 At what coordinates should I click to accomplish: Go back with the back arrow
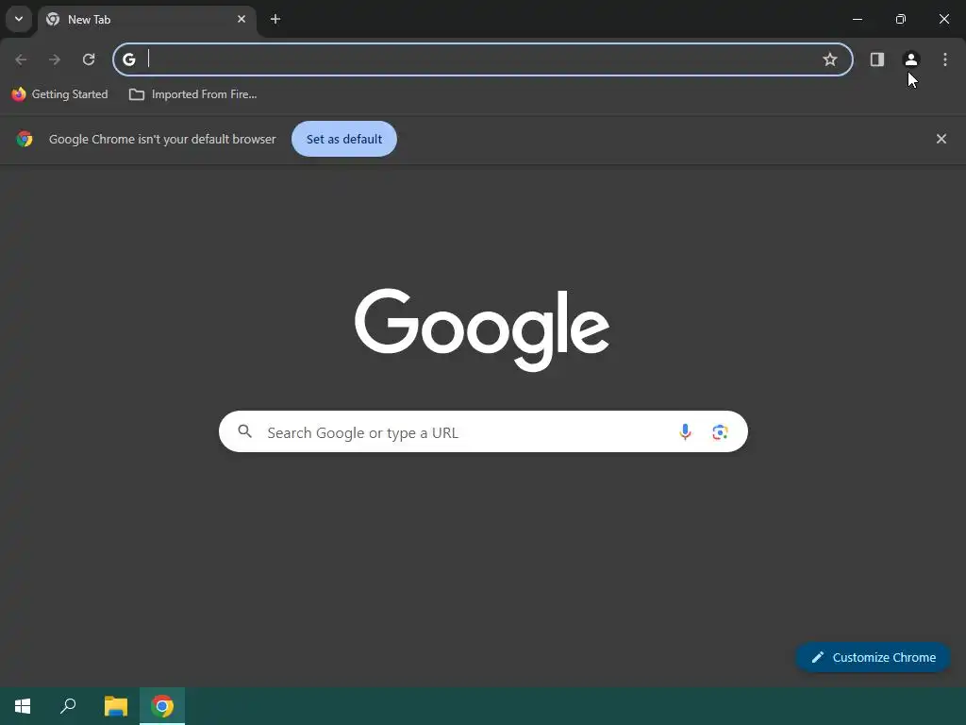coord(21,59)
